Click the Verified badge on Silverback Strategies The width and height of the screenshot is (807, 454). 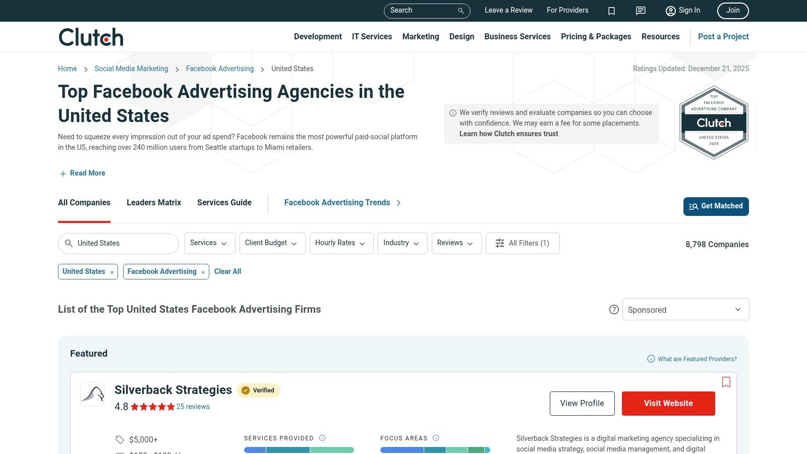(258, 390)
